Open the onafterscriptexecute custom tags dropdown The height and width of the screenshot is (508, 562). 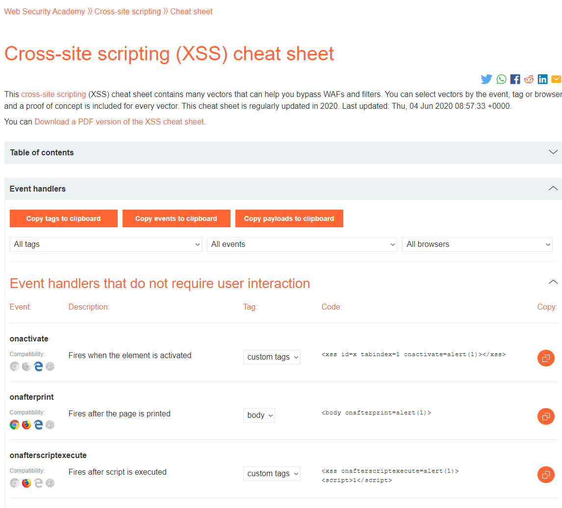(272, 474)
